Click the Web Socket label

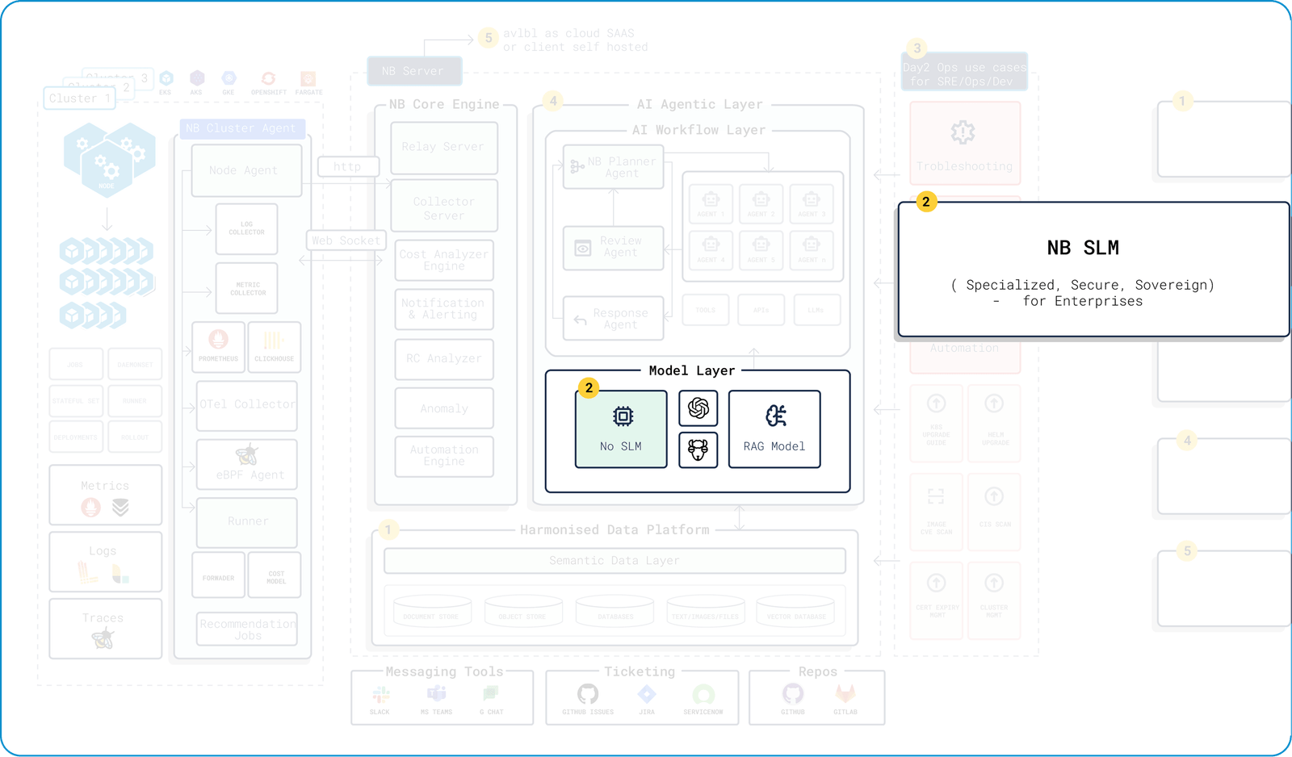pos(346,240)
